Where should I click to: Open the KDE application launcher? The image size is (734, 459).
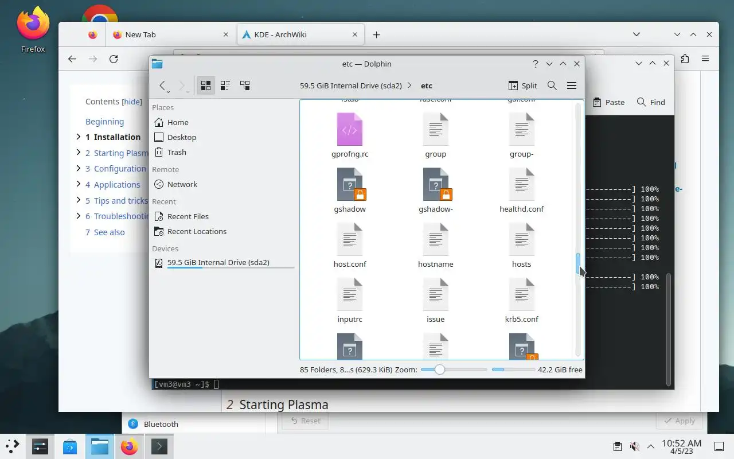tap(13, 446)
